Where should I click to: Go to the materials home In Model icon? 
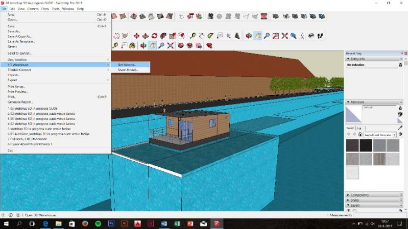click(x=360, y=135)
